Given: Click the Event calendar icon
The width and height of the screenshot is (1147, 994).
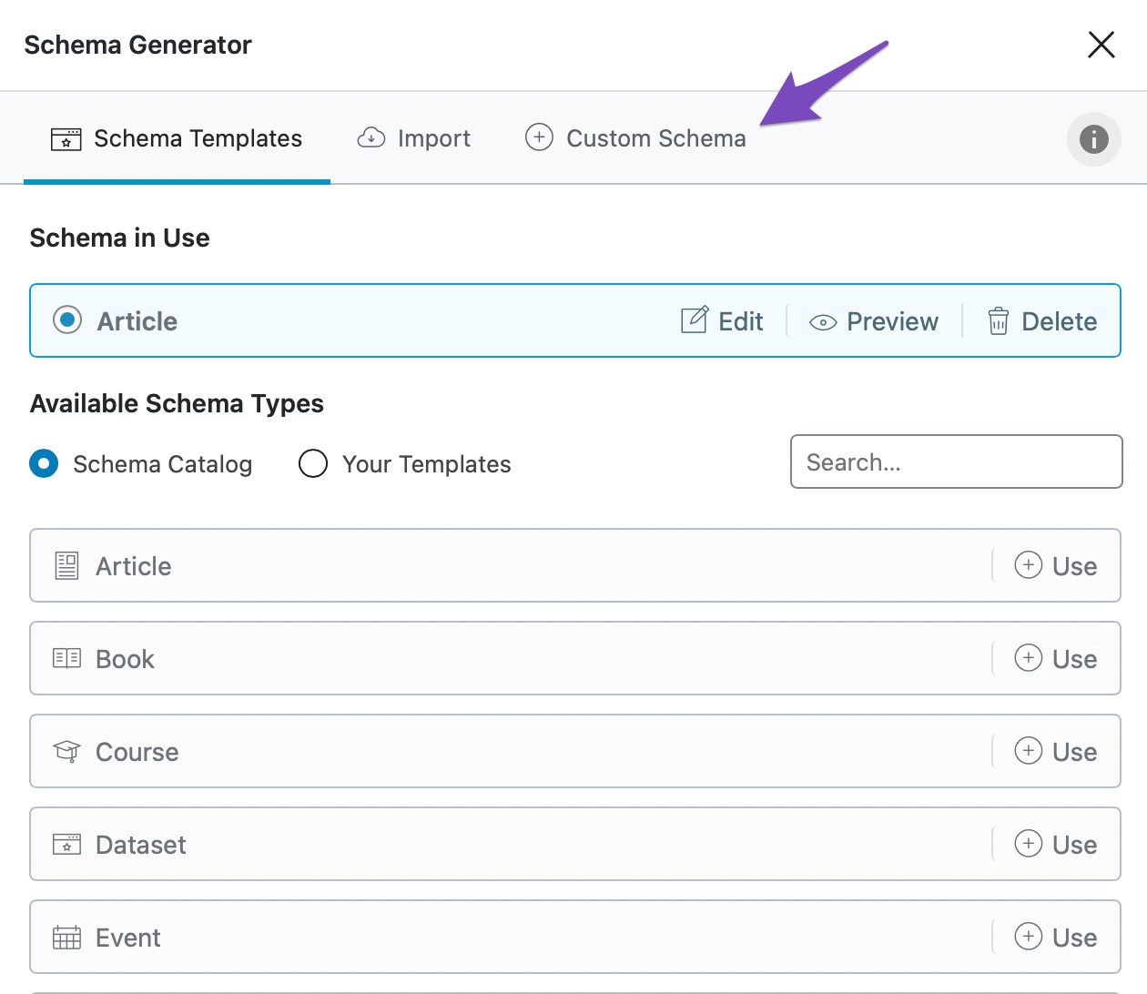Looking at the screenshot, I should (x=66, y=937).
